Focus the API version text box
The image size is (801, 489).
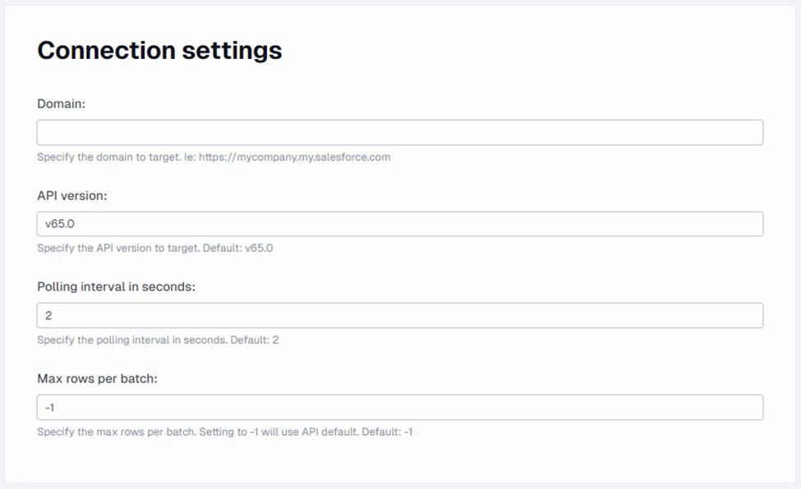pyautogui.click(x=399, y=224)
